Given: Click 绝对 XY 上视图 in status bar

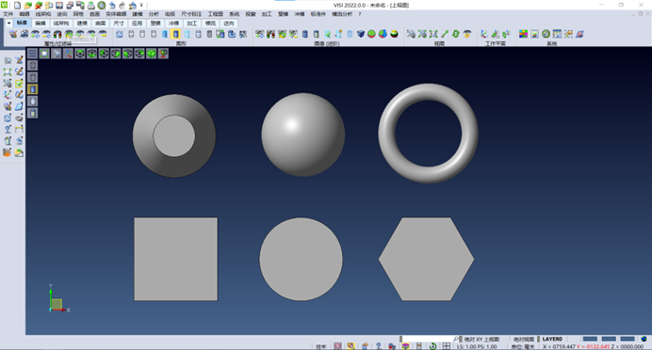Looking at the screenshot, I should tap(481, 340).
